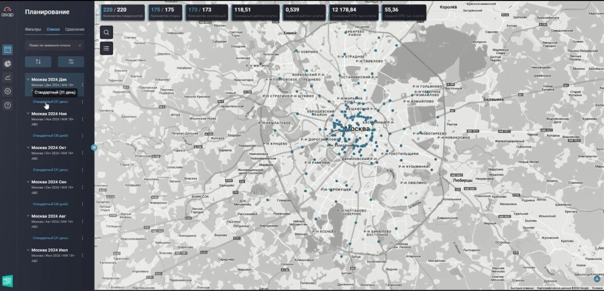Collapse the side panel with arrow handle

click(x=94, y=147)
